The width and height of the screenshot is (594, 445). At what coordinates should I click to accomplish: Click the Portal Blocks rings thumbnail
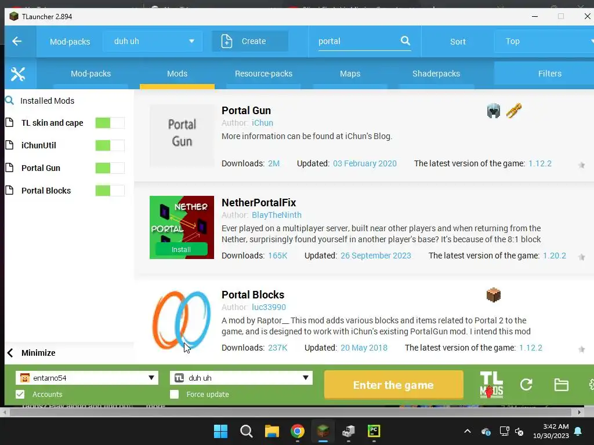[x=182, y=320]
